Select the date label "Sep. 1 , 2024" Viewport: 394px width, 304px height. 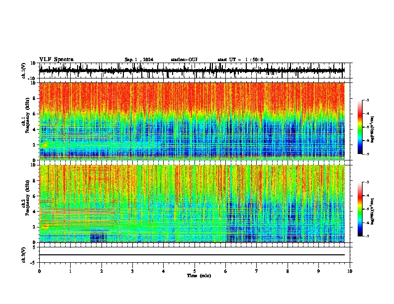pyautogui.click(x=139, y=60)
